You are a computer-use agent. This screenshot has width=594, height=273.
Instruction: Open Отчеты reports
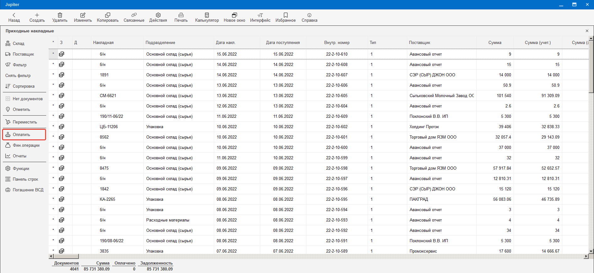point(16,156)
